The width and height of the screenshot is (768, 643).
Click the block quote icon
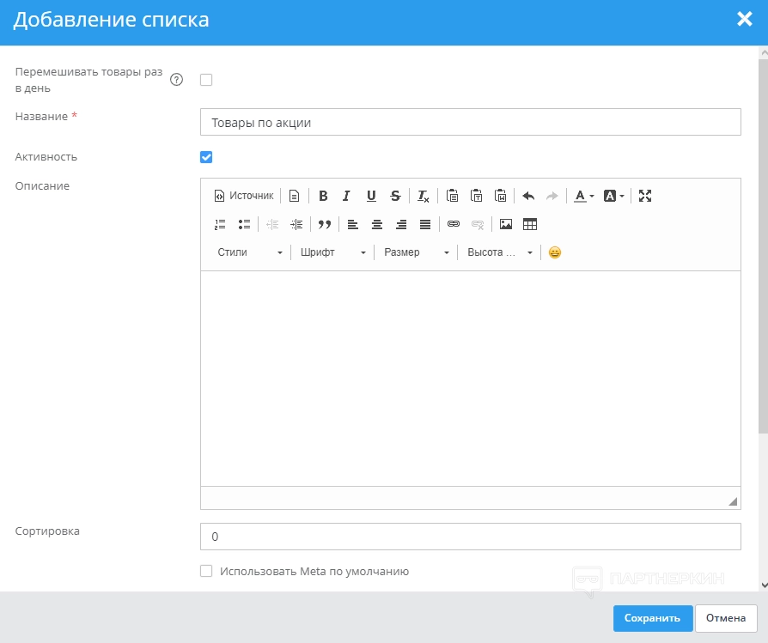coord(324,224)
